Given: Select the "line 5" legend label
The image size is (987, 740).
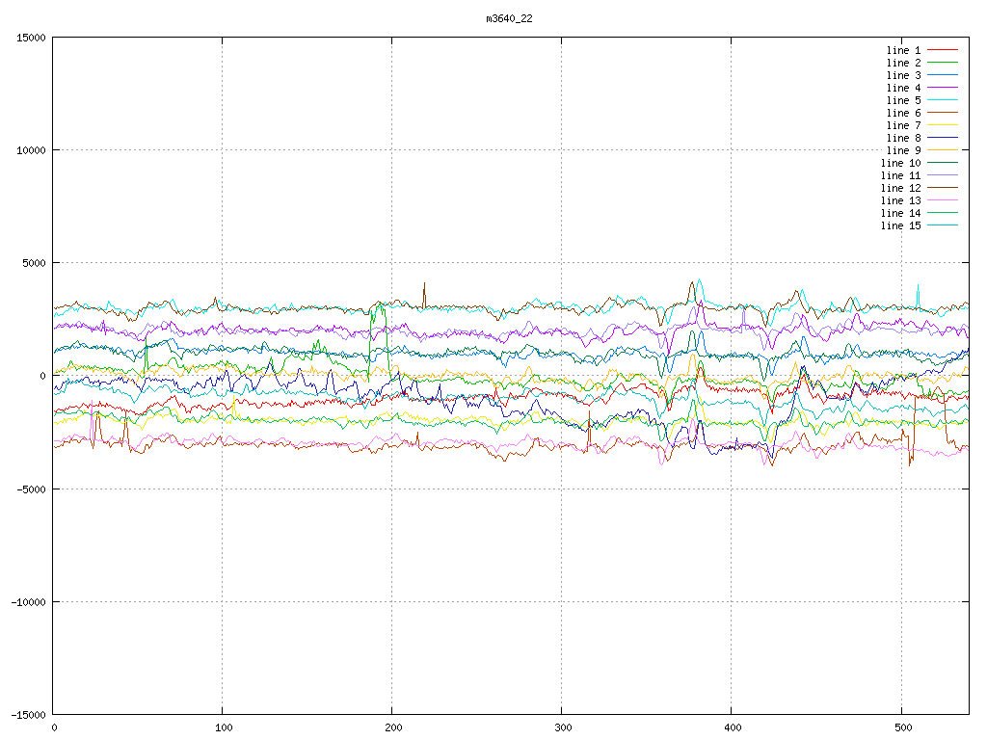Looking at the screenshot, I should [x=903, y=100].
